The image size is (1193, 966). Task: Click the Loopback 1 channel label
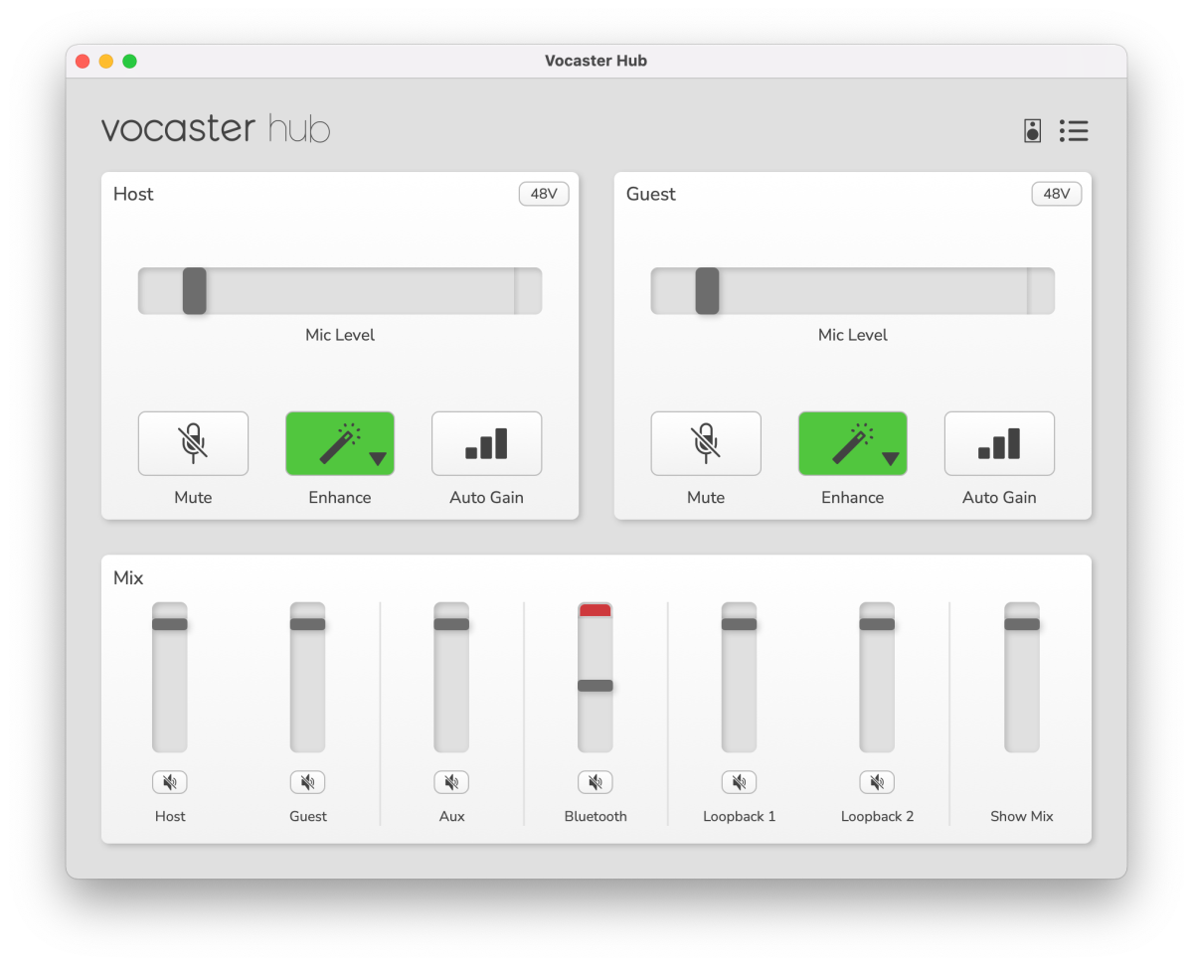739,816
